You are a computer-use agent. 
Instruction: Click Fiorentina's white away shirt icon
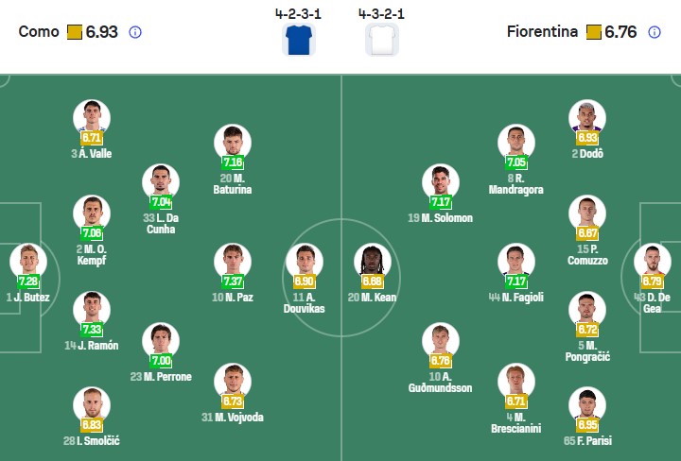(382, 40)
